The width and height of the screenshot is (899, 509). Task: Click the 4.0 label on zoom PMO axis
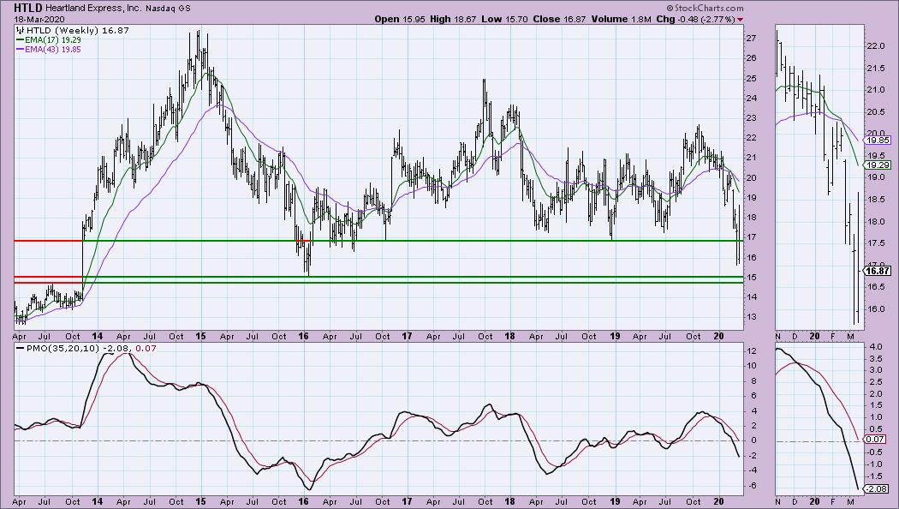875,347
